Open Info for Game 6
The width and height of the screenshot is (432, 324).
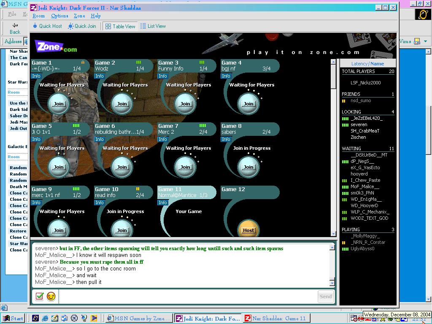[x=100, y=139]
